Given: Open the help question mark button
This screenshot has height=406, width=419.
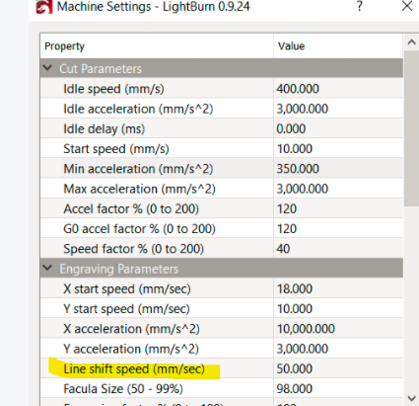Looking at the screenshot, I should point(360,6).
